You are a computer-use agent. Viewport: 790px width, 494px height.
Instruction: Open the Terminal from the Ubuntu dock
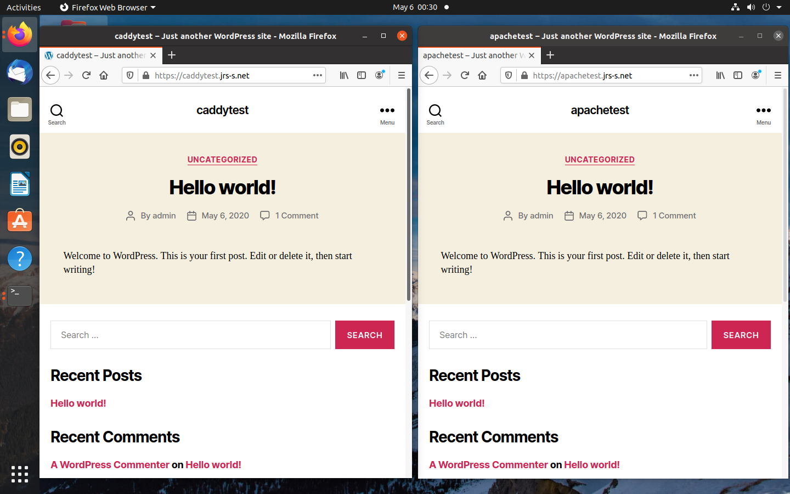click(19, 295)
